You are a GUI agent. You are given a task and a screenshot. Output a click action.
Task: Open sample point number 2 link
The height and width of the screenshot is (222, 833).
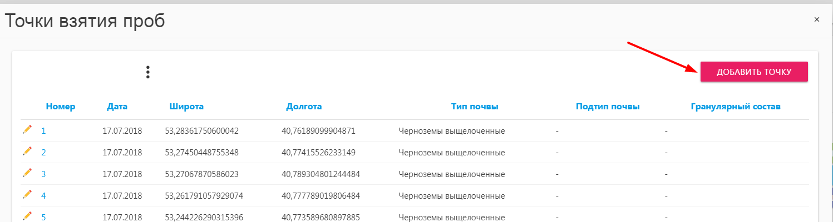coord(43,153)
